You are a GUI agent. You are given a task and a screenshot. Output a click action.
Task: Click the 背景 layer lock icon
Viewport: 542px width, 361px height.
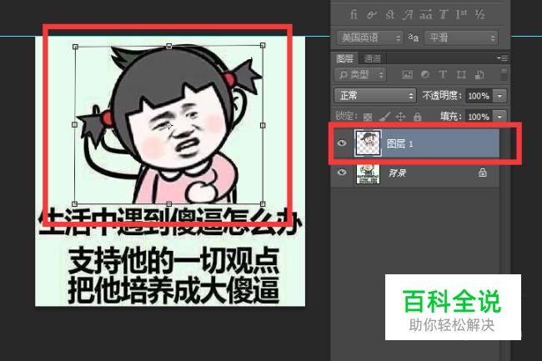coord(483,172)
